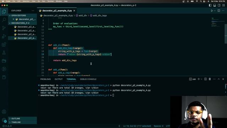Viewport: 227px width, 128px height.
Task: Expand the OUTLINE section
Action: click(23, 118)
